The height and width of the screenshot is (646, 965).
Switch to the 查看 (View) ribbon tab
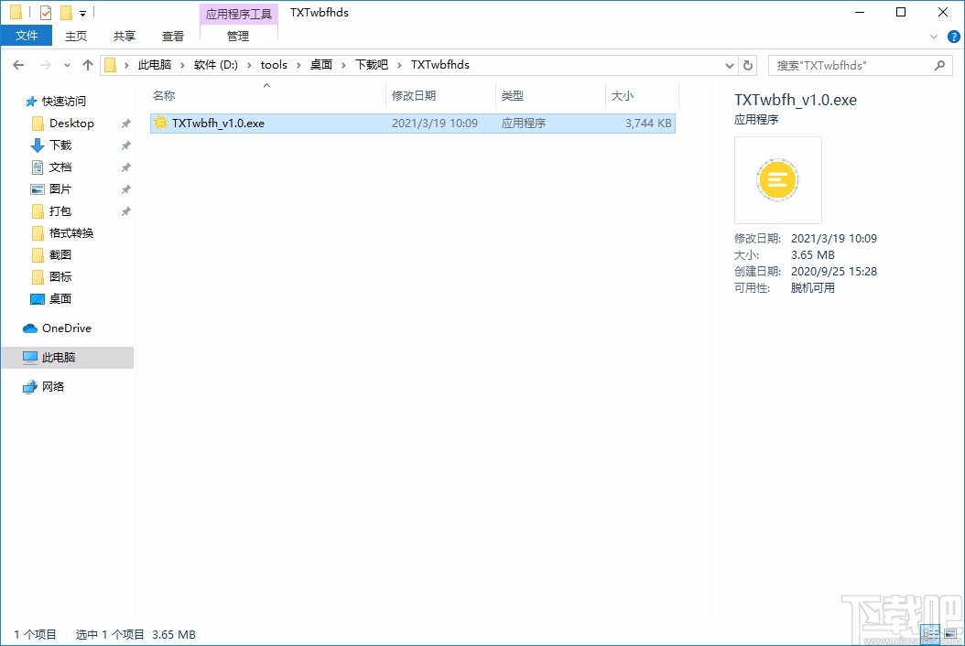click(x=172, y=36)
